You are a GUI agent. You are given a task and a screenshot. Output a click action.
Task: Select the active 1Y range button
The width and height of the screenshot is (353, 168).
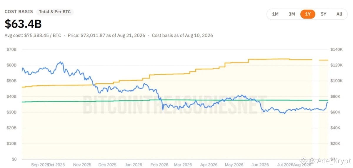307,14
